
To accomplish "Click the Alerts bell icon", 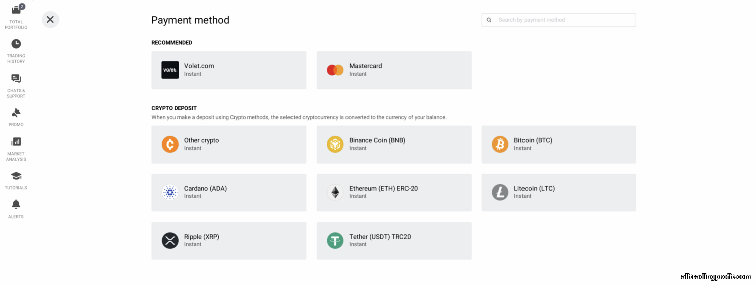I will [16, 204].
